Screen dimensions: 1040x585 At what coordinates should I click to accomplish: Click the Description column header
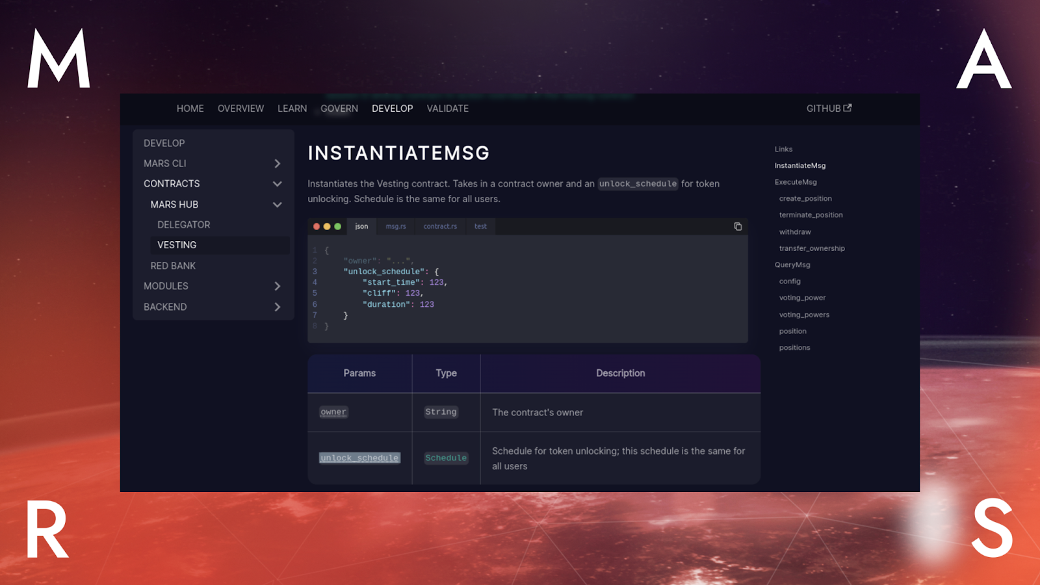[x=621, y=373]
